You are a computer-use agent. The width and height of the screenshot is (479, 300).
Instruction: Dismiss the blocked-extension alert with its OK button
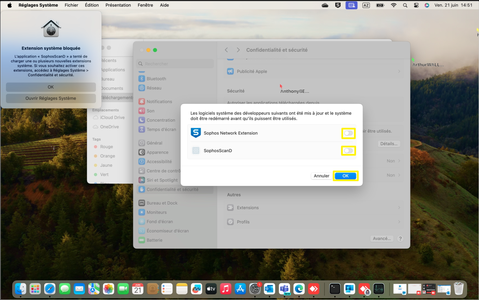[x=51, y=87]
